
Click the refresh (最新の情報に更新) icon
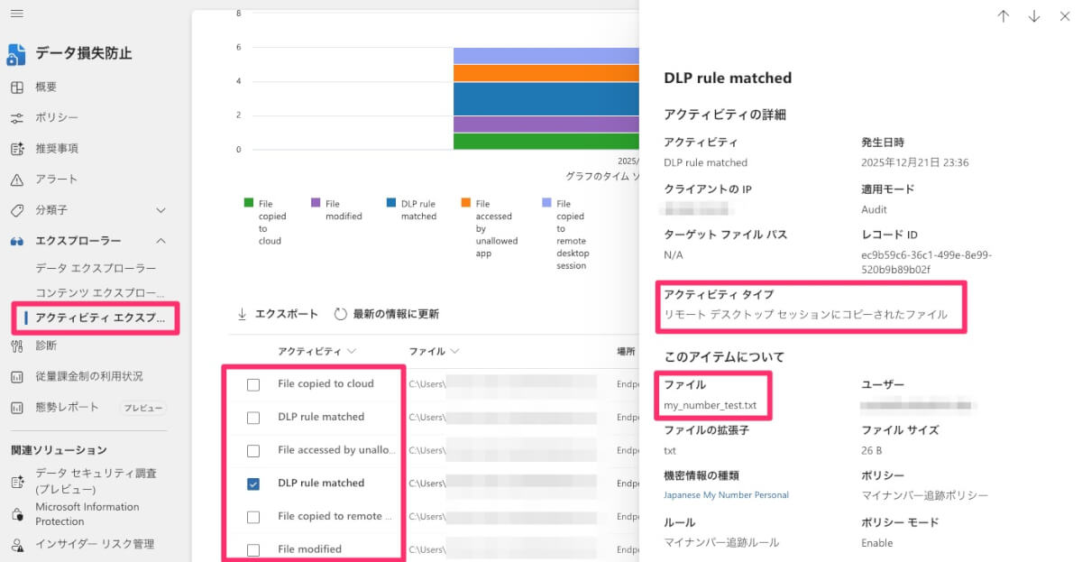click(x=340, y=314)
